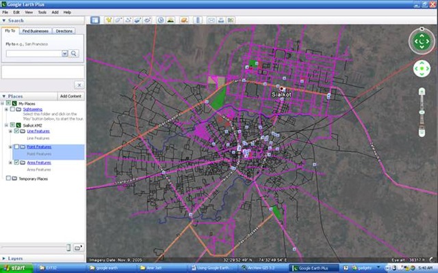The image size is (438, 273).
Task: Click the clear search results X button
Action: [x=79, y=85]
